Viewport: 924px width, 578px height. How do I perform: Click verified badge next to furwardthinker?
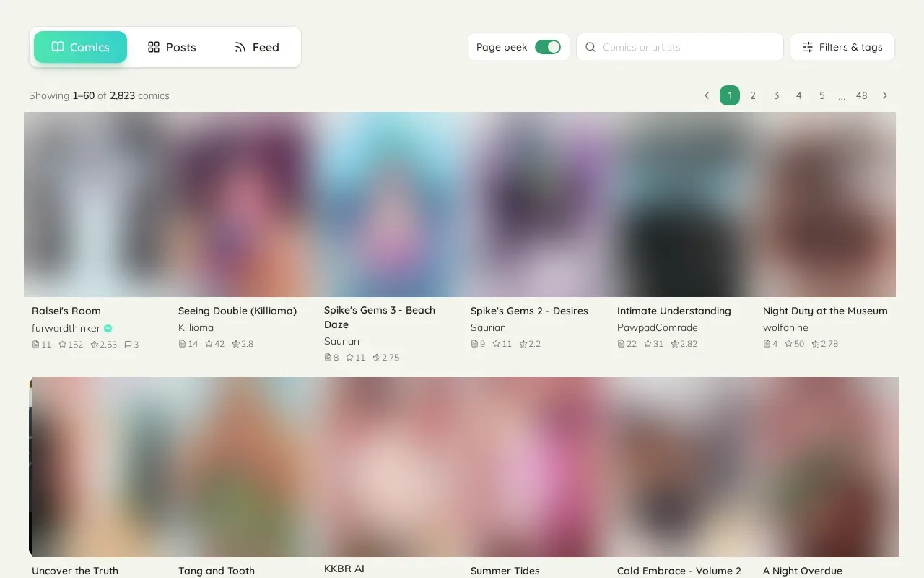(108, 328)
